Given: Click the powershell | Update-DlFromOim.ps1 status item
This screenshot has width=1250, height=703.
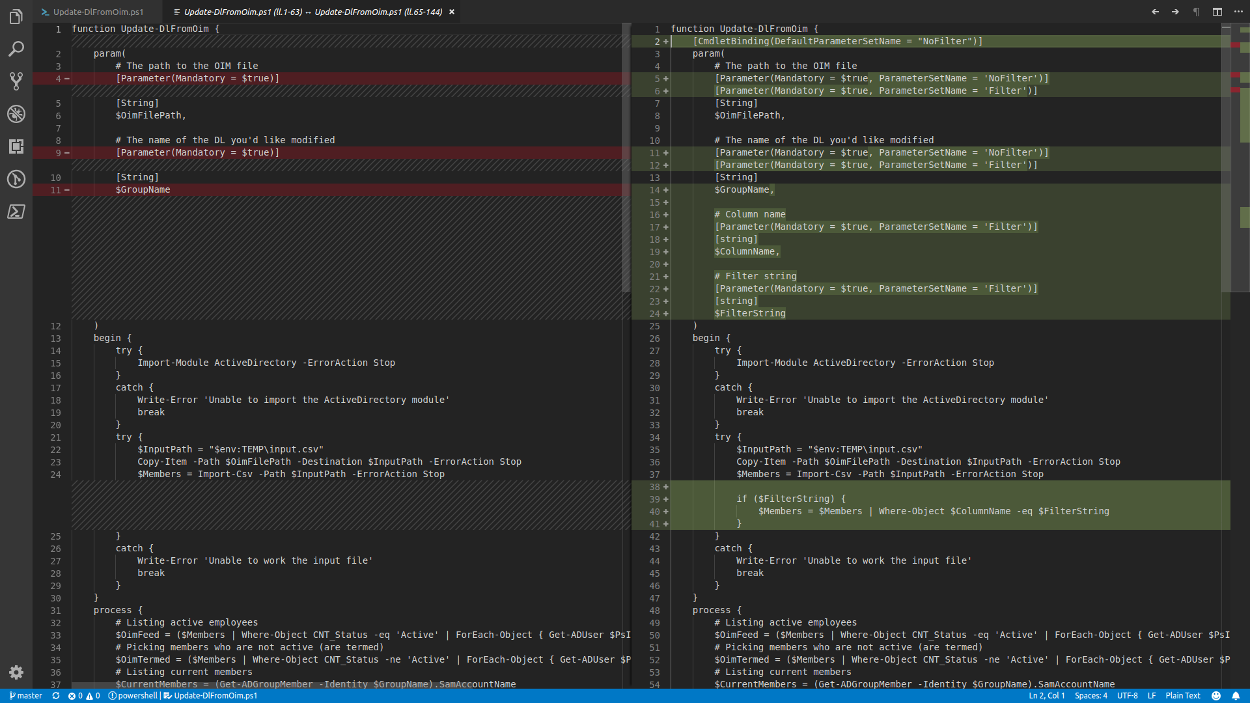Looking at the screenshot, I should click(x=183, y=696).
